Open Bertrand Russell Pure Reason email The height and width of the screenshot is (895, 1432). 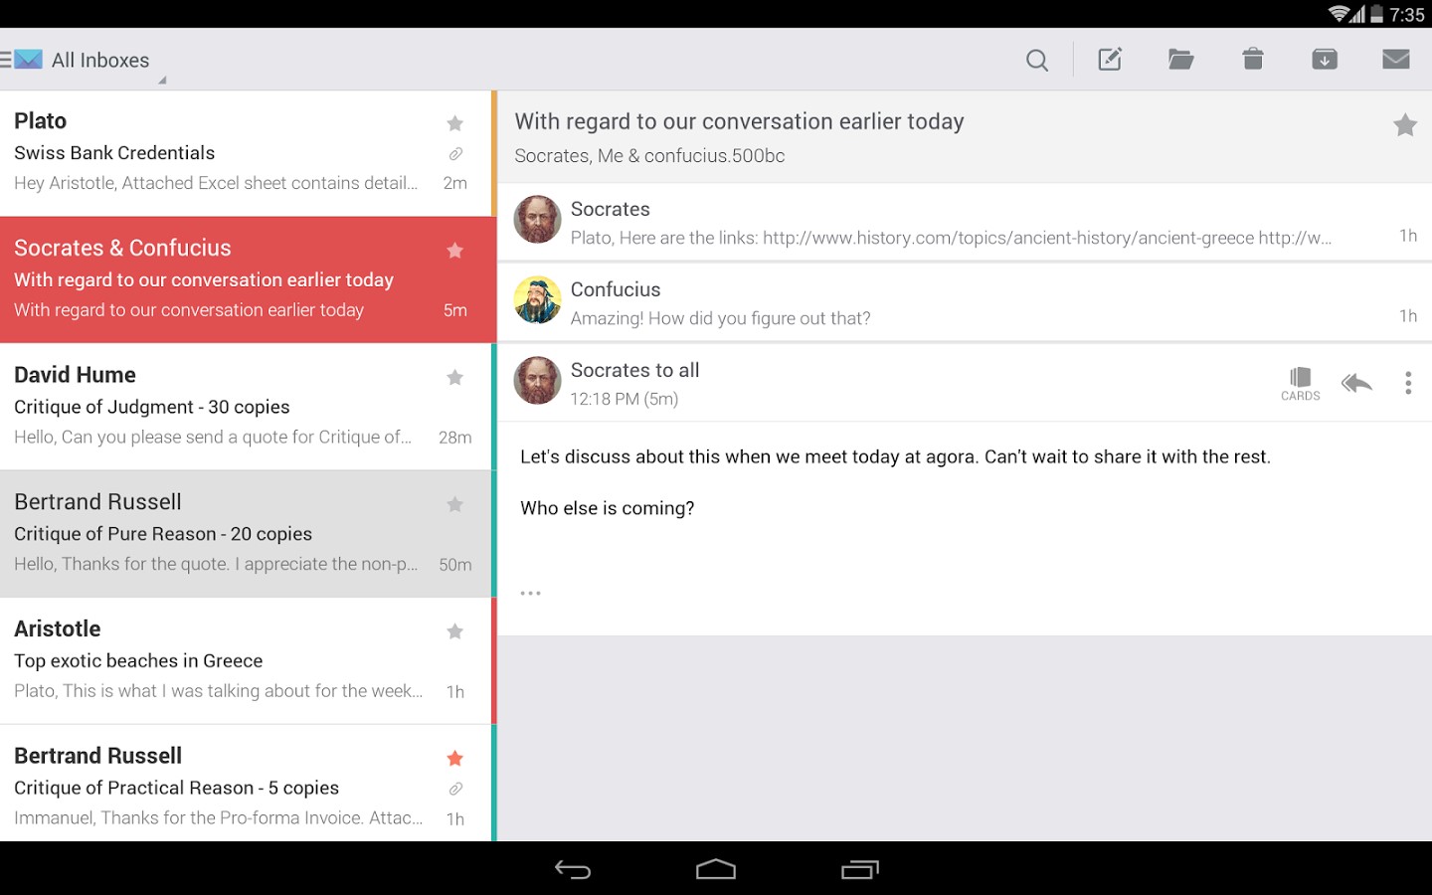click(246, 534)
